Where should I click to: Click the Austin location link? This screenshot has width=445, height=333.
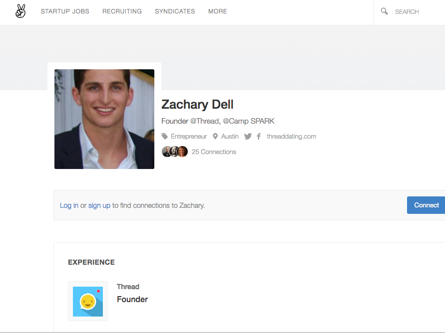click(x=230, y=136)
